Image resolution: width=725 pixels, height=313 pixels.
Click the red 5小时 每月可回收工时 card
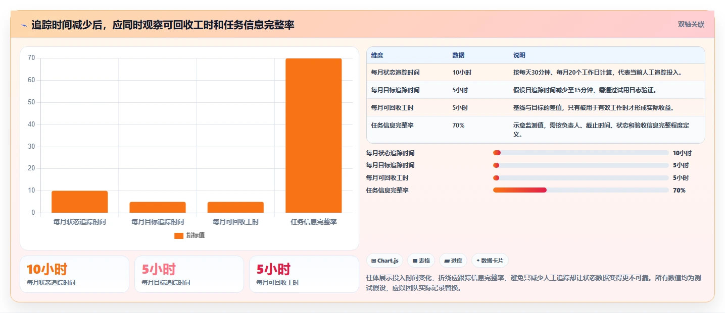(x=304, y=274)
